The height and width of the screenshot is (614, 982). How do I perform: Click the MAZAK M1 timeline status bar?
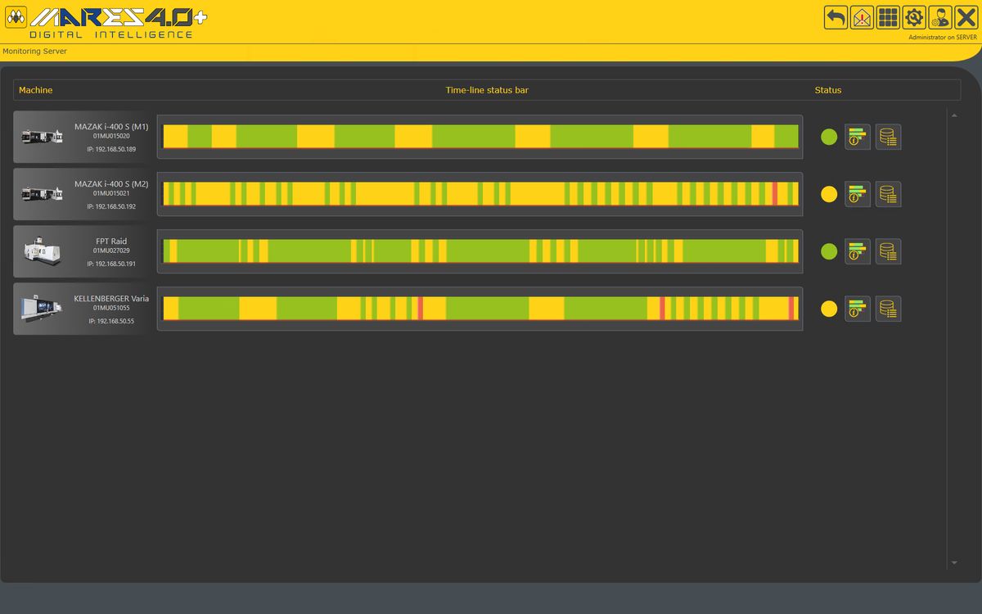[x=480, y=137]
